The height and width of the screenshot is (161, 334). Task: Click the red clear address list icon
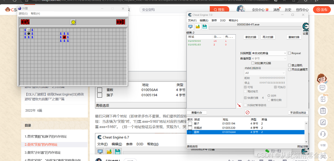click(x=247, y=112)
